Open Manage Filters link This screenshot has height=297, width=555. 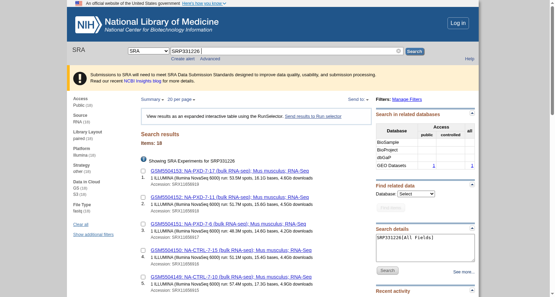tap(407, 99)
